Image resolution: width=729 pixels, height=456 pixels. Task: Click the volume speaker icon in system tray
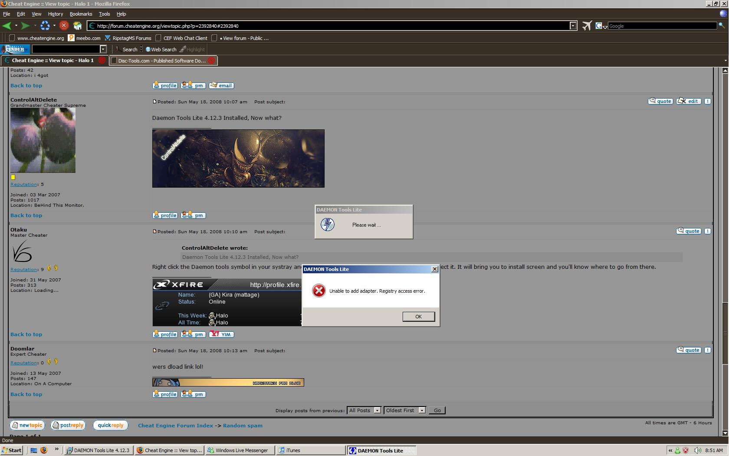coord(697,450)
